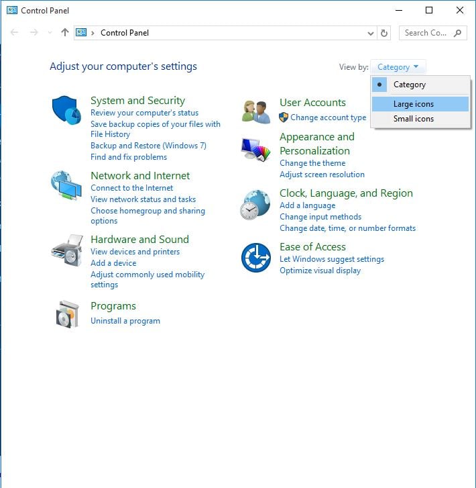The width and height of the screenshot is (476, 488).
Task: Open Ease of Access heading link
Action: coord(312,247)
